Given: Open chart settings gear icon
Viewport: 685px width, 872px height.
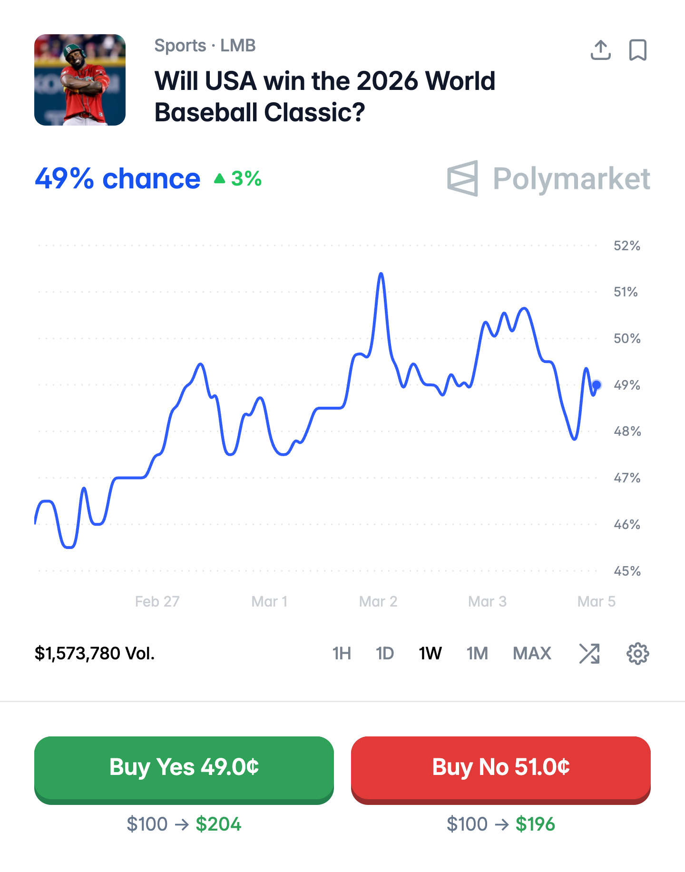Looking at the screenshot, I should click(637, 653).
